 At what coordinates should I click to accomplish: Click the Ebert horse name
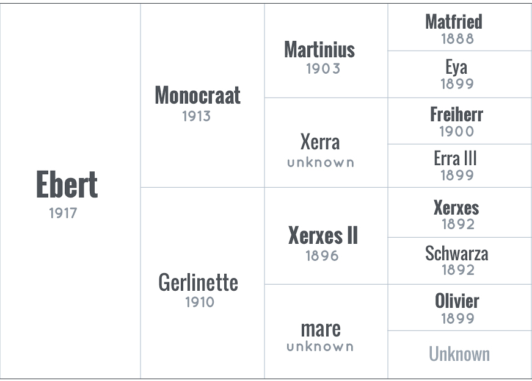tap(67, 184)
